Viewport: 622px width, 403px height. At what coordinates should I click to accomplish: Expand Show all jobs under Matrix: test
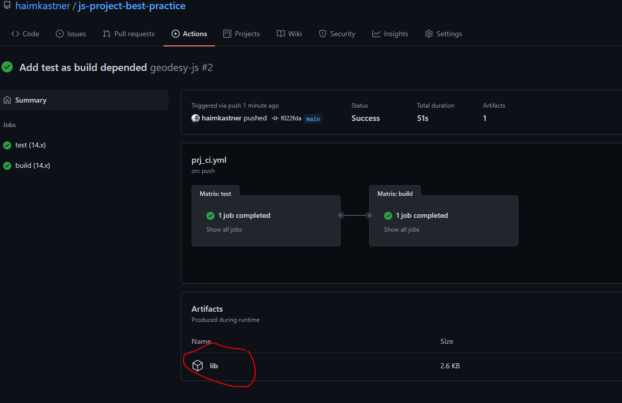click(224, 230)
